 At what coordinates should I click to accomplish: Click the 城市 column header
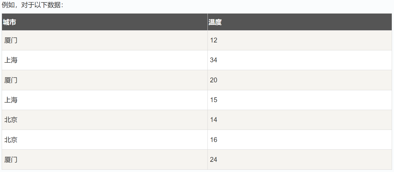(105, 22)
